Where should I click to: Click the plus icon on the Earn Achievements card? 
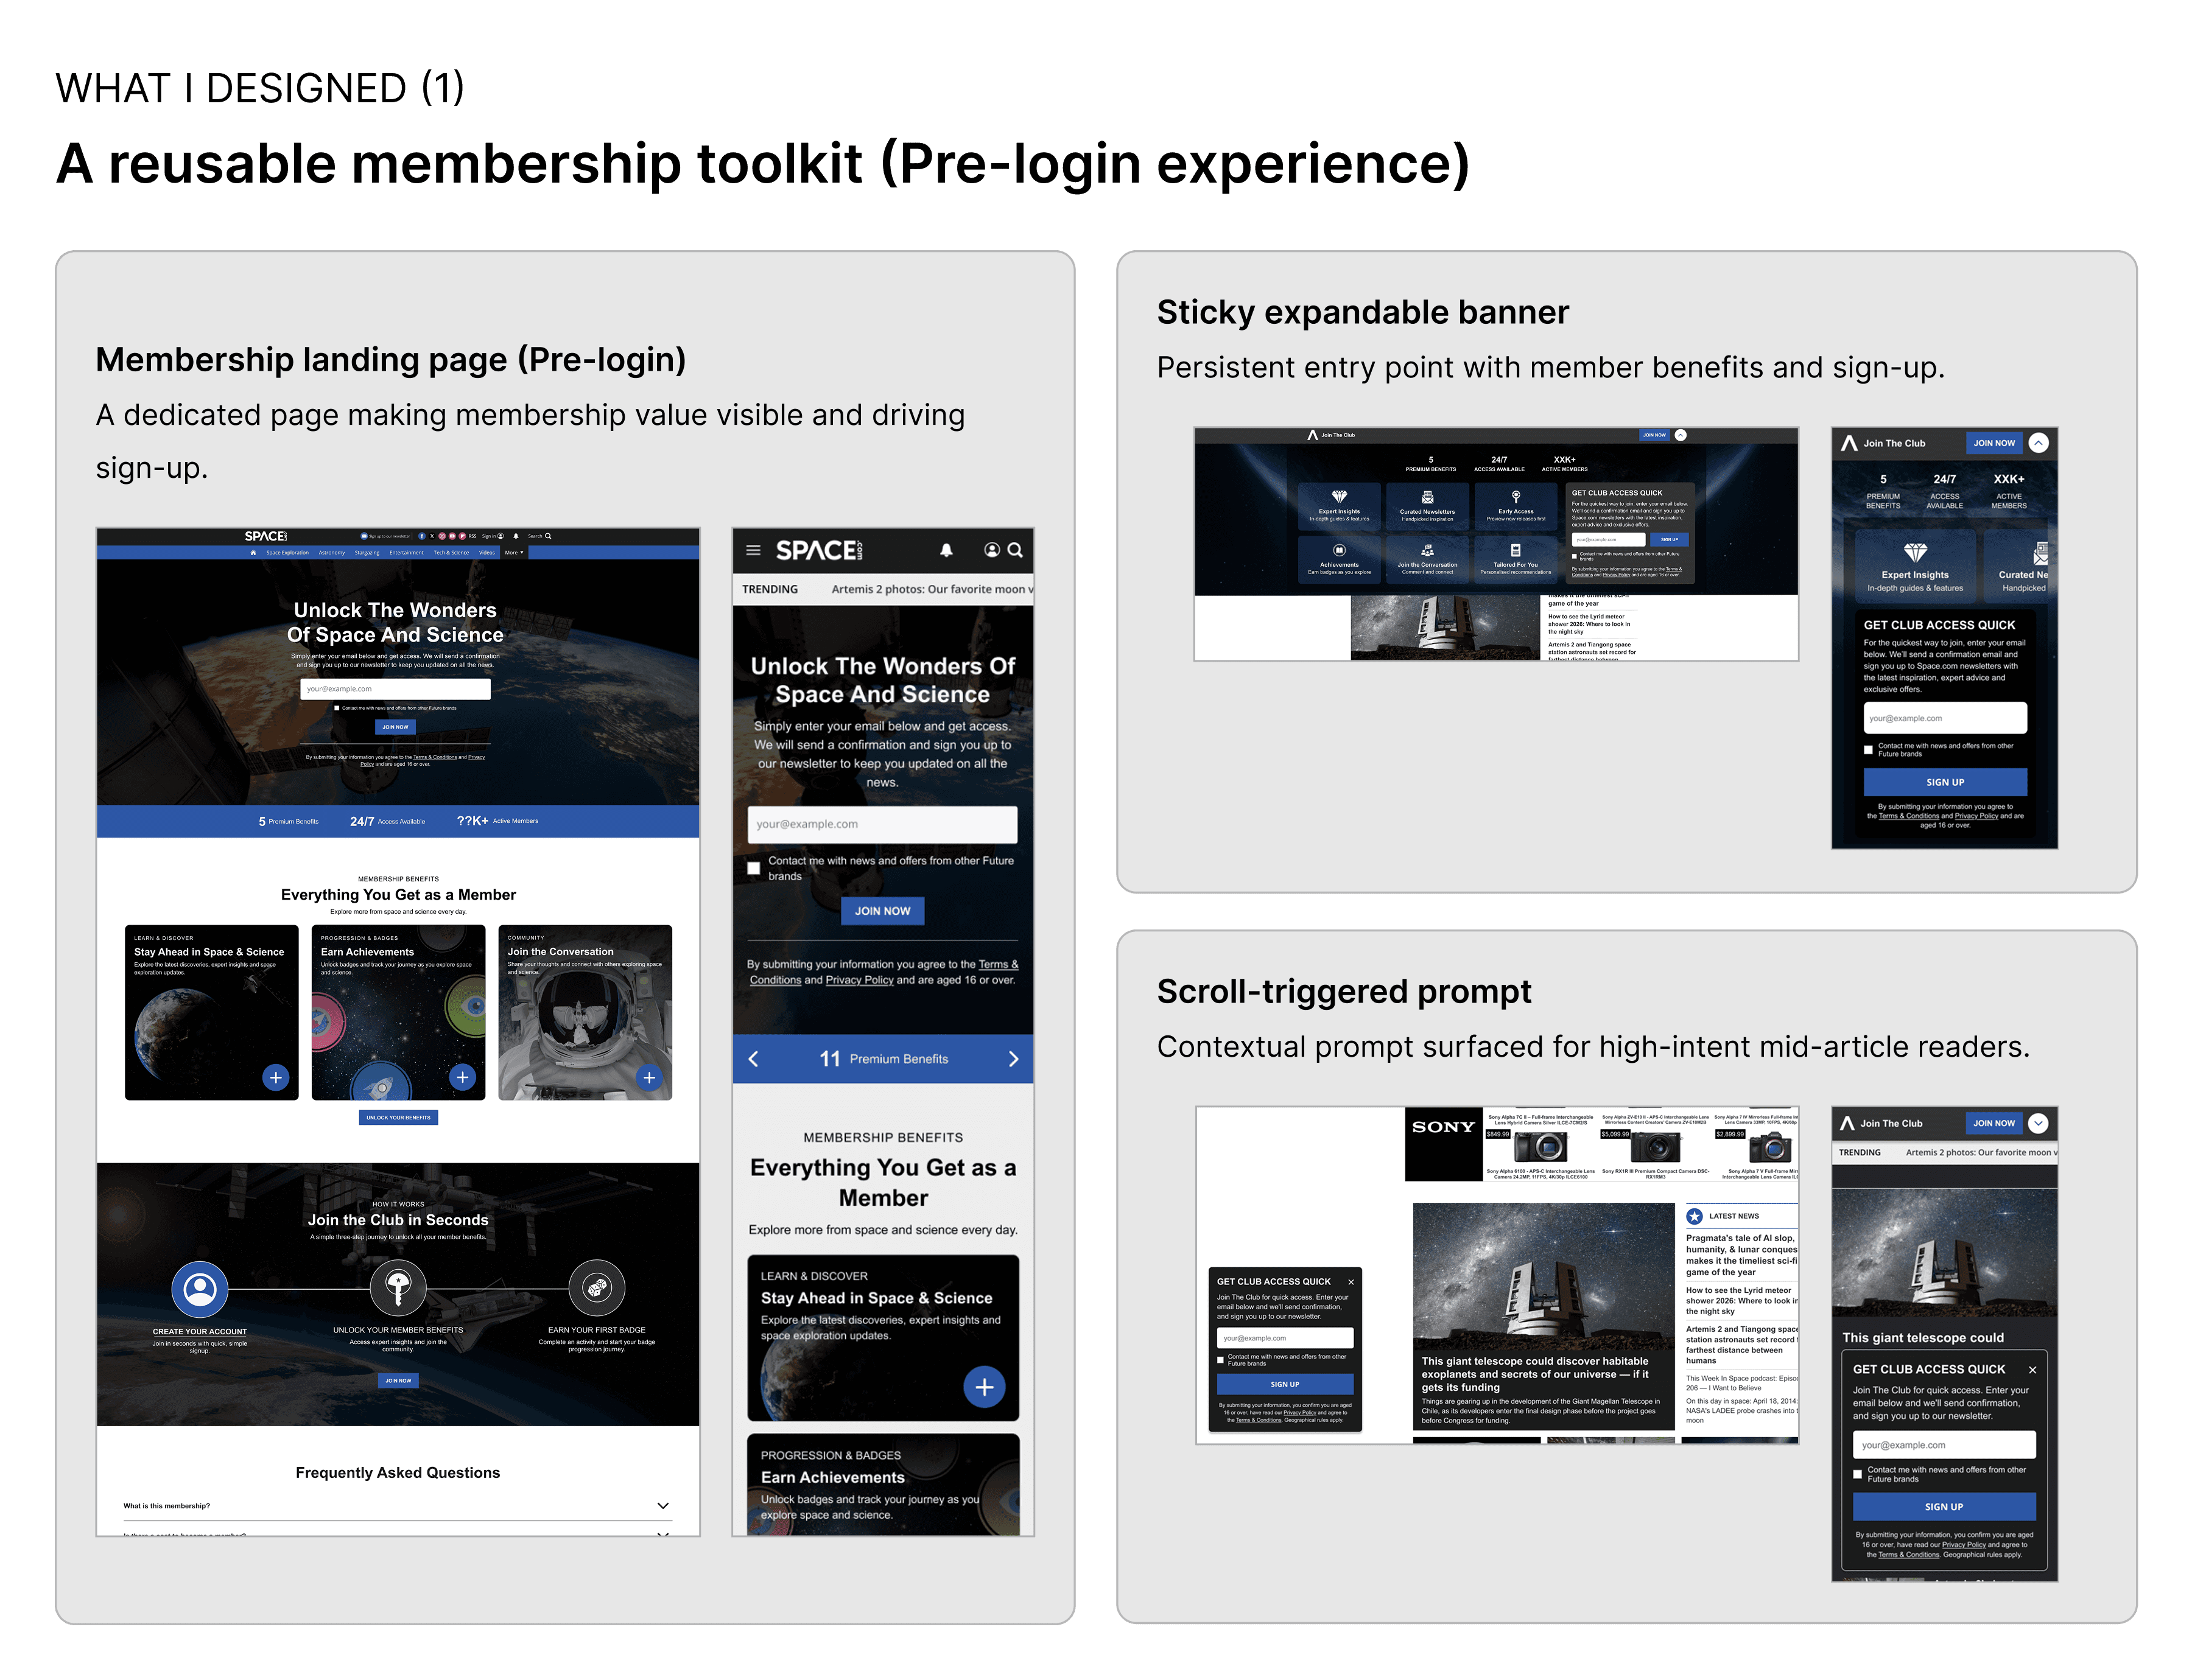tap(462, 1077)
